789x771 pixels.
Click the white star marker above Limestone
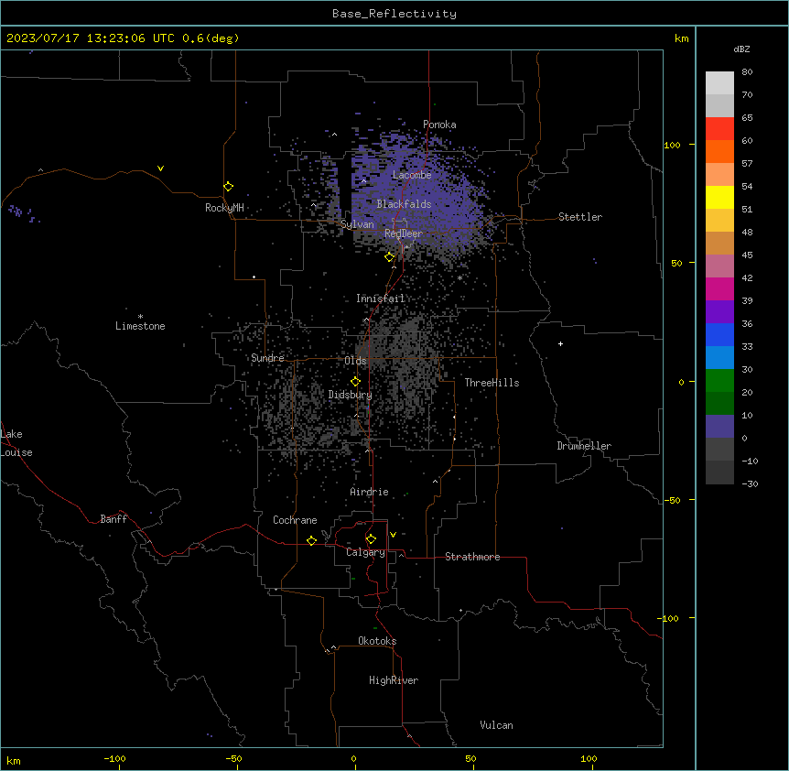coord(140,316)
